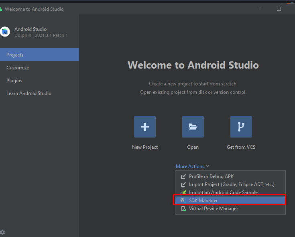Click the New Project label
Screen dimensions: 295x237
(145, 147)
